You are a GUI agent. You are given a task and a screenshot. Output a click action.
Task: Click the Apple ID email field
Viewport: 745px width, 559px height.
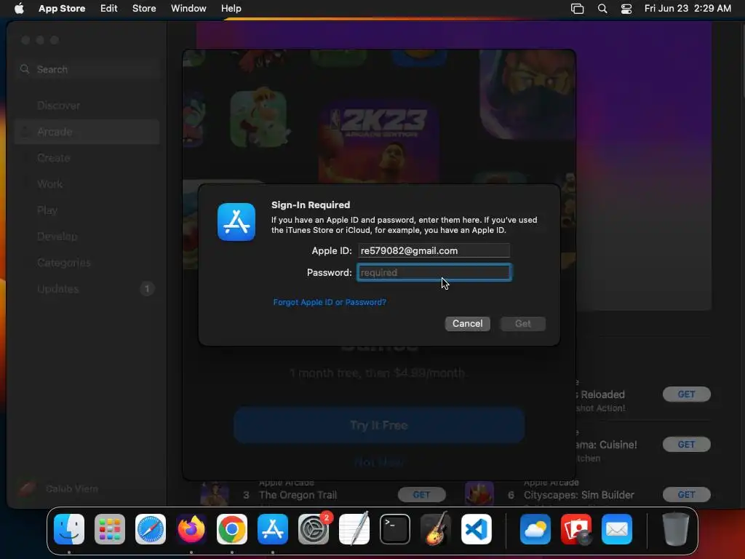(x=434, y=250)
